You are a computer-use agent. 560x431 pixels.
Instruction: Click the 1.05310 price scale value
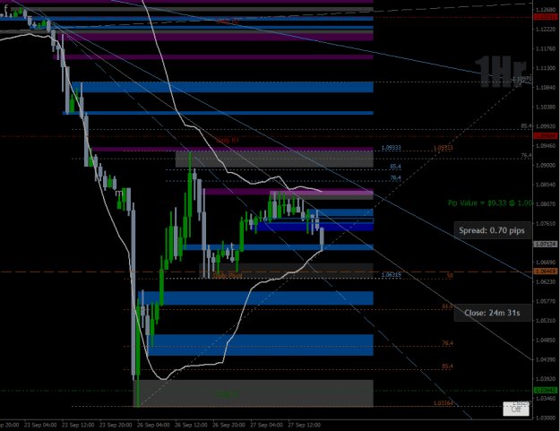(546, 321)
